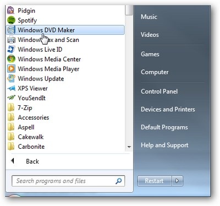Click the Back arrow icon
This screenshot has width=220, height=206.
13,161
